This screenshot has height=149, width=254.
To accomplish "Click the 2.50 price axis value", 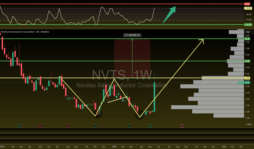I will 247,105.
